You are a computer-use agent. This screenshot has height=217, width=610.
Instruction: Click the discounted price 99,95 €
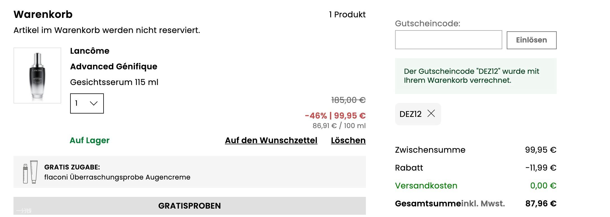point(350,115)
